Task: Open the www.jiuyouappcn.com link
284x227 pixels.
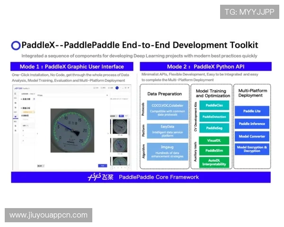Action: (x=49, y=215)
